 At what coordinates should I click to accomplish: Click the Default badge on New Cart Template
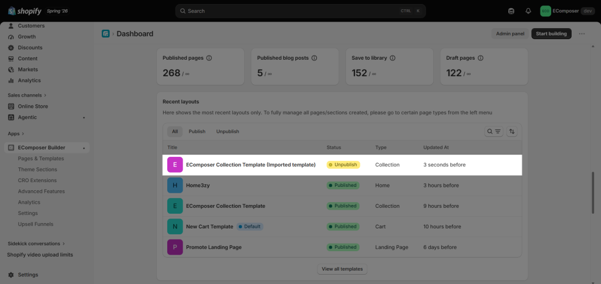[249, 227]
